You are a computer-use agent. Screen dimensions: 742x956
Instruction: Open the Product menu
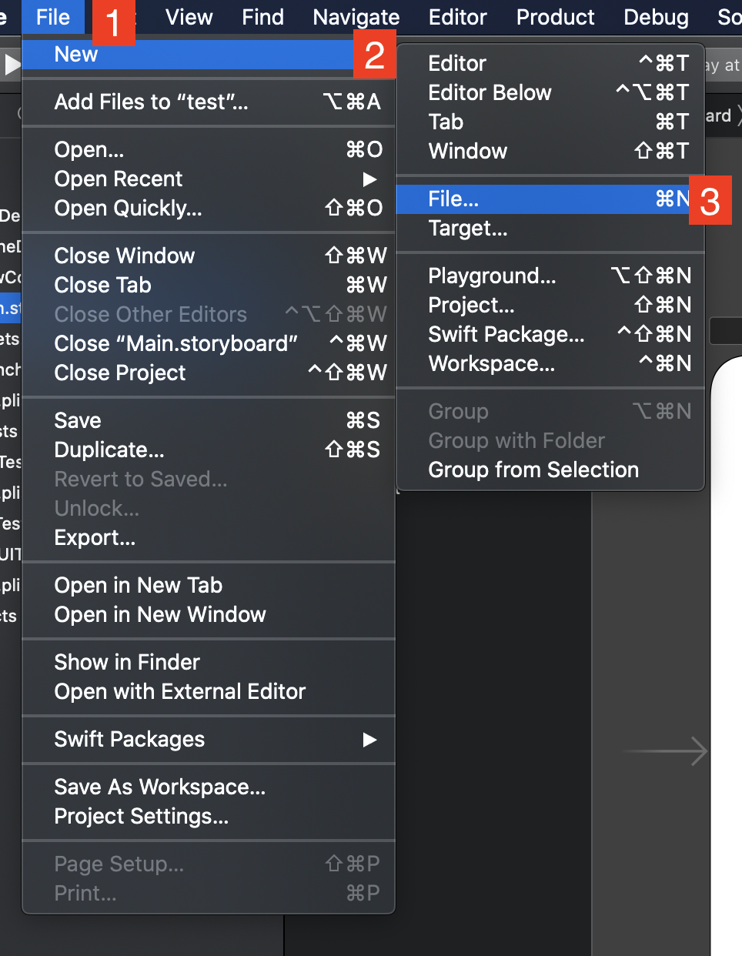point(555,17)
